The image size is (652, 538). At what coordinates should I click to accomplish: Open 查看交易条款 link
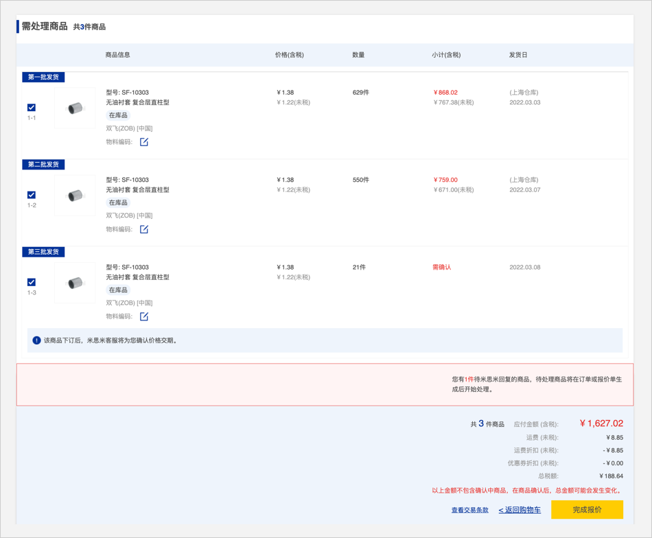[469, 511]
